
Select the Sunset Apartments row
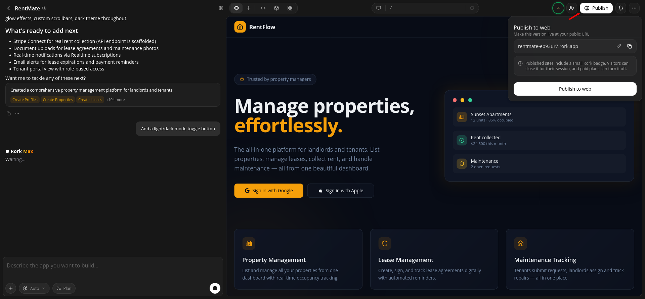(539, 117)
